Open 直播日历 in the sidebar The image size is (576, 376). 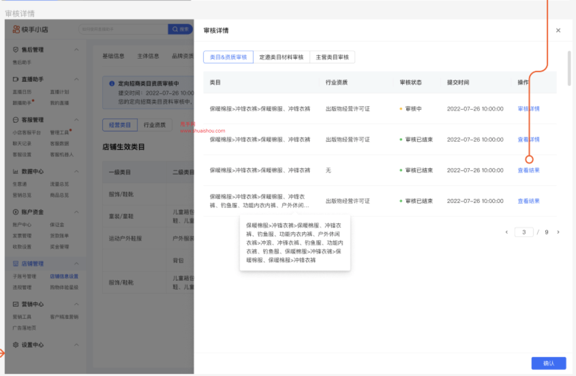click(x=22, y=92)
